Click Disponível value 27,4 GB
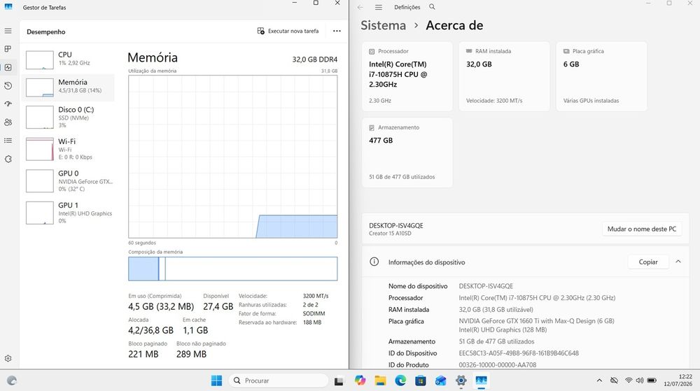Screen dimensions: 700x391 click(x=218, y=306)
